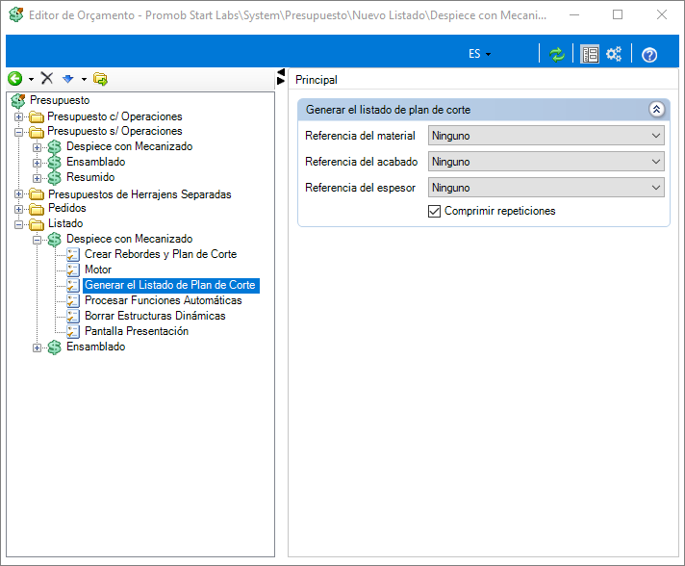Click the Referencia del espesor label

[x=360, y=188]
